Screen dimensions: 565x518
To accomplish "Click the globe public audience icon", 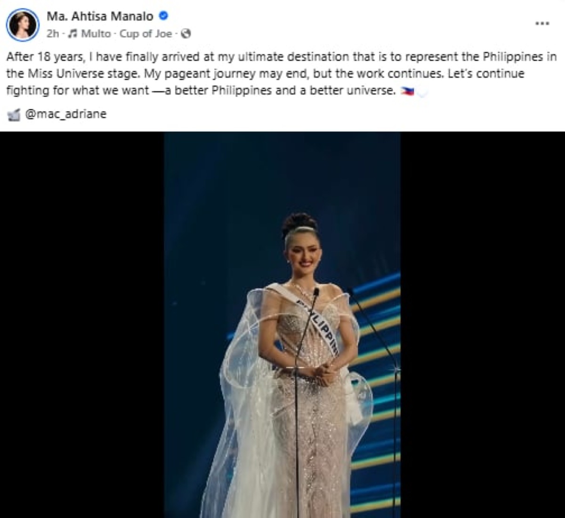I will (x=186, y=34).
